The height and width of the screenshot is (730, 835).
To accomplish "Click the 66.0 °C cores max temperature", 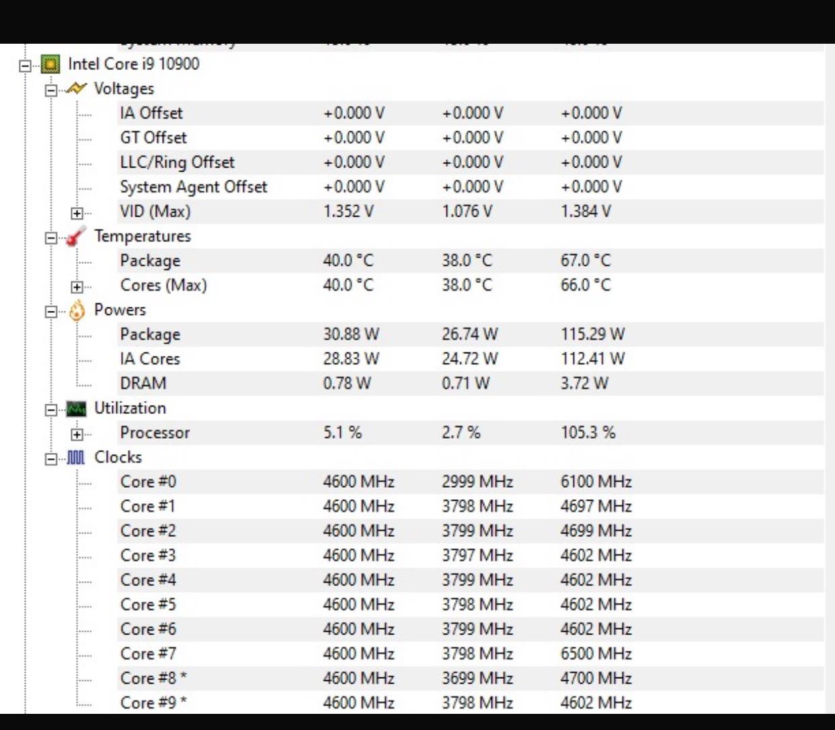I will [586, 285].
